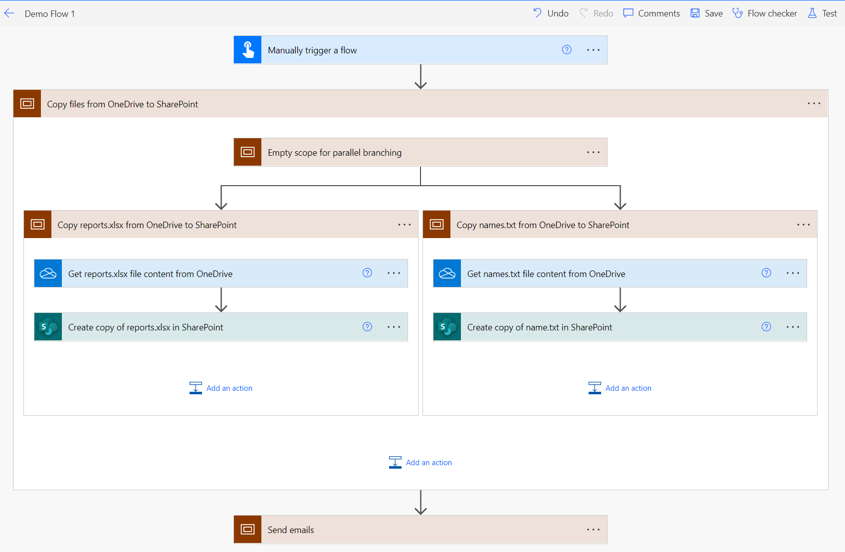Open ellipsis menu for Copy names.txt scope
Screen dimensions: 845x552
[803, 225]
